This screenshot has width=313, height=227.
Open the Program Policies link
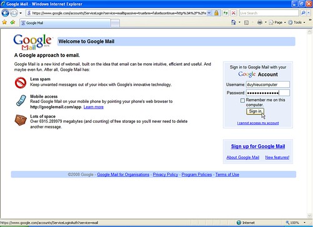point(197,174)
